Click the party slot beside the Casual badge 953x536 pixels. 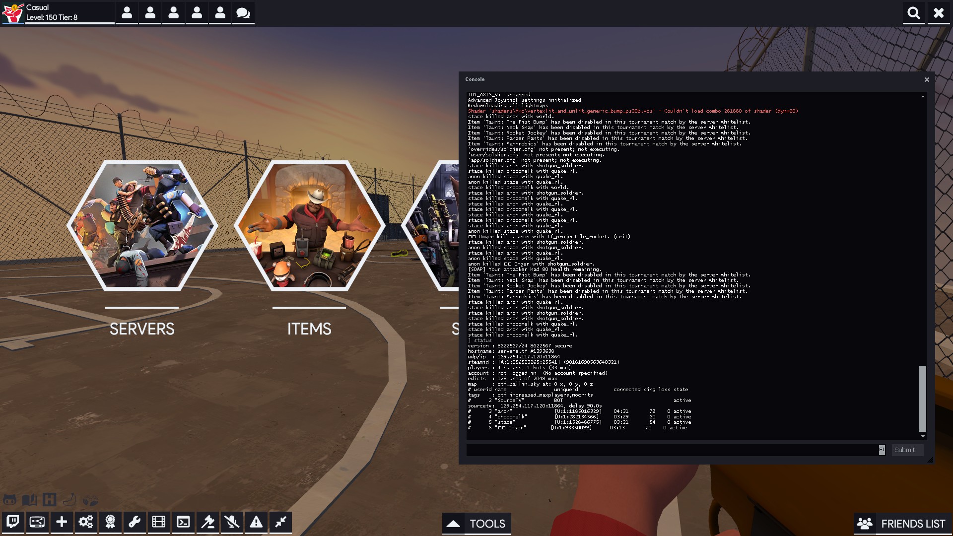(127, 13)
